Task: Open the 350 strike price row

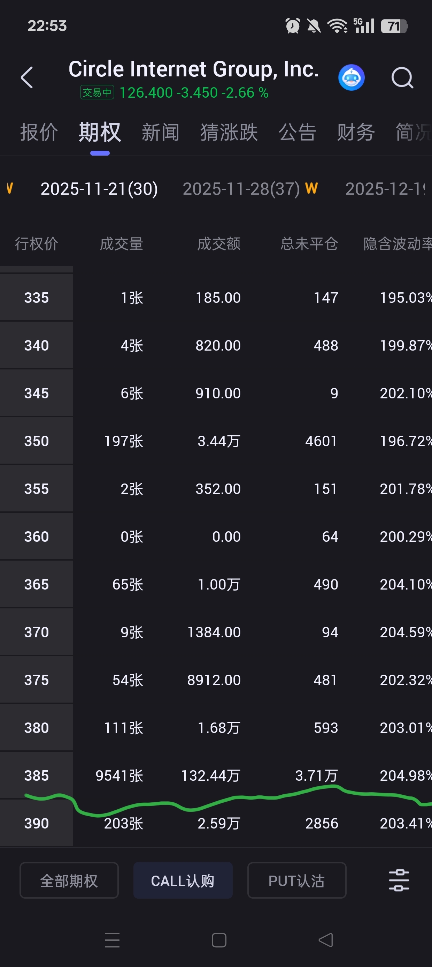Action: [36, 441]
